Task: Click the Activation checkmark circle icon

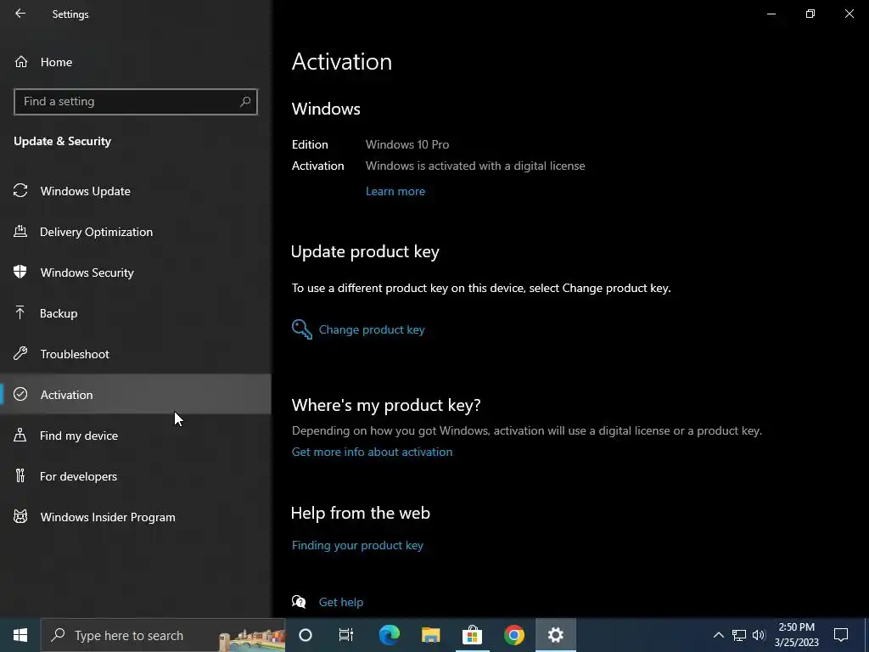Action: [x=20, y=394]
